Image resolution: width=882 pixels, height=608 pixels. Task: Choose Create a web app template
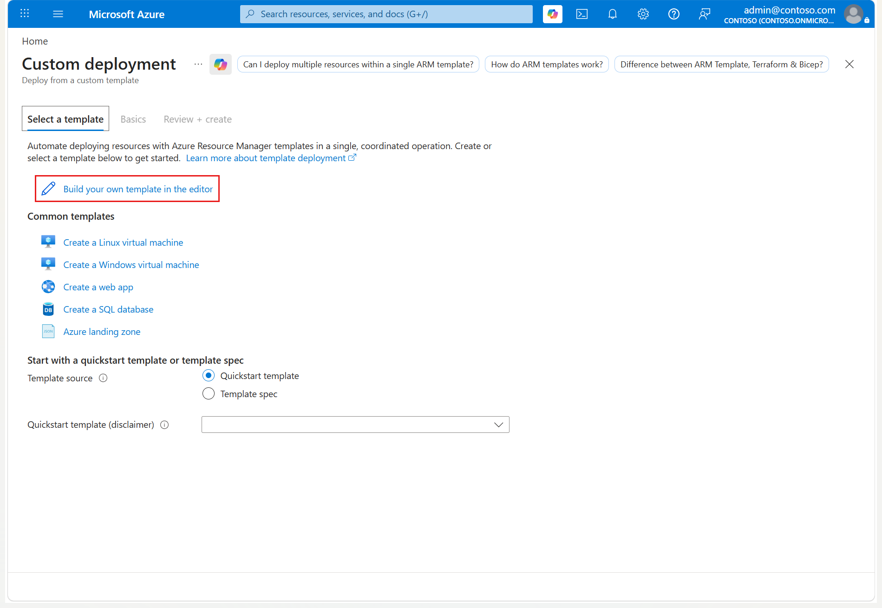pos(98,287)
